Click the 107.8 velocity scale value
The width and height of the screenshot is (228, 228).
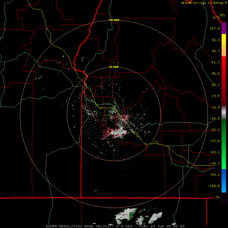click(215, 28)
